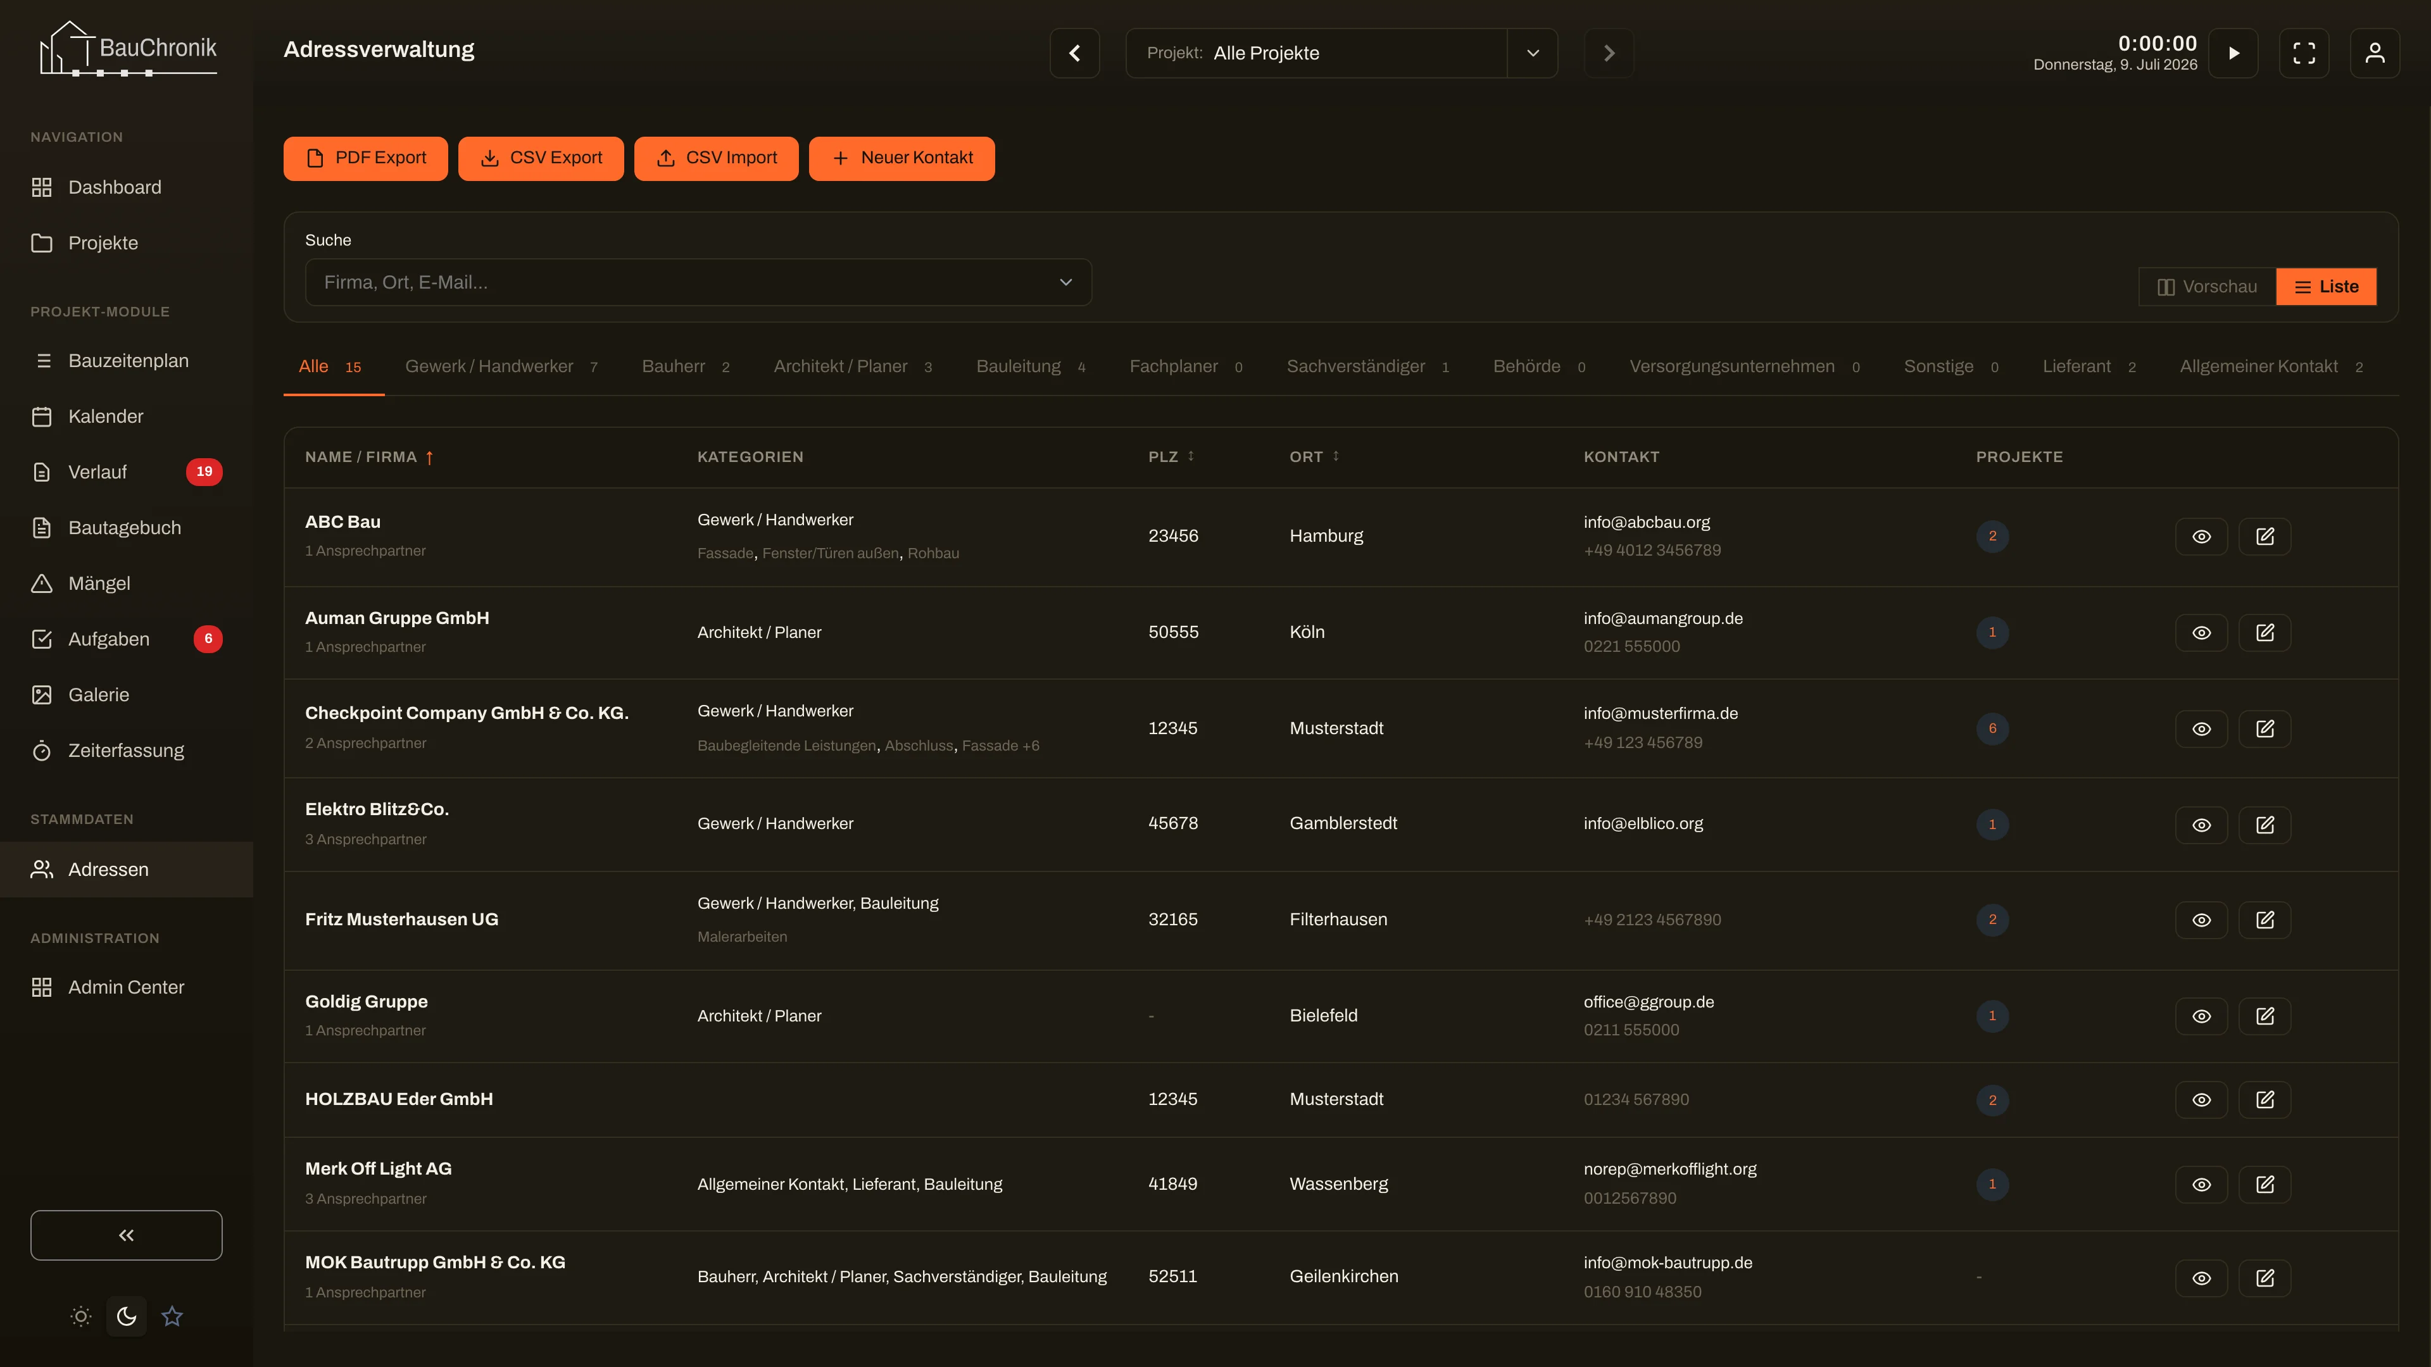Open the Adressen master data page
2431x1367 pixels.
[127, 869]
